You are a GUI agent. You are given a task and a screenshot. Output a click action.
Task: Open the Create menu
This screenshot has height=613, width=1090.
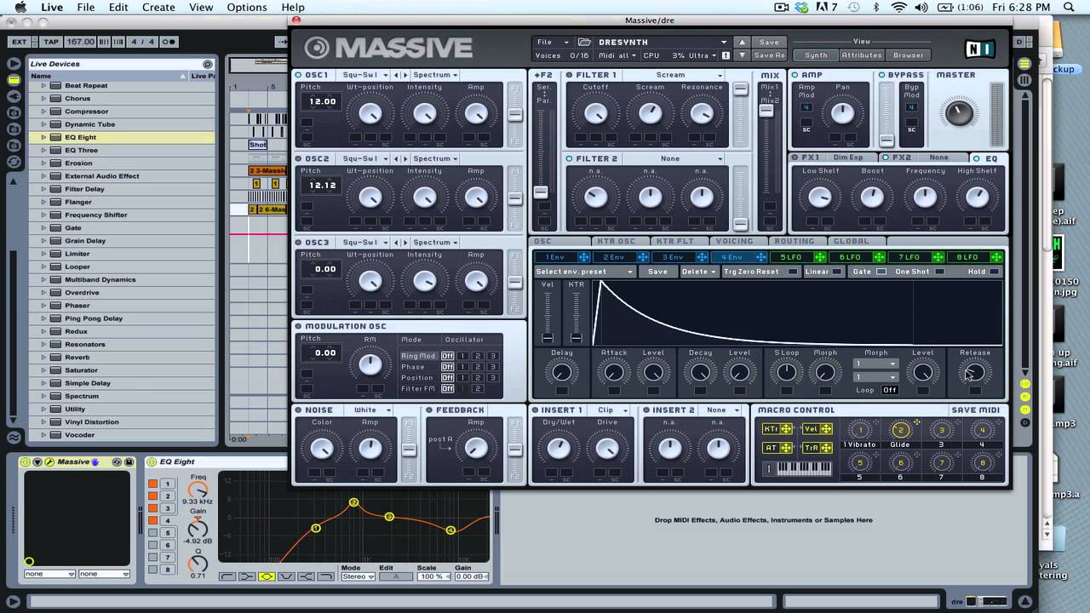(x=158, y=7)
